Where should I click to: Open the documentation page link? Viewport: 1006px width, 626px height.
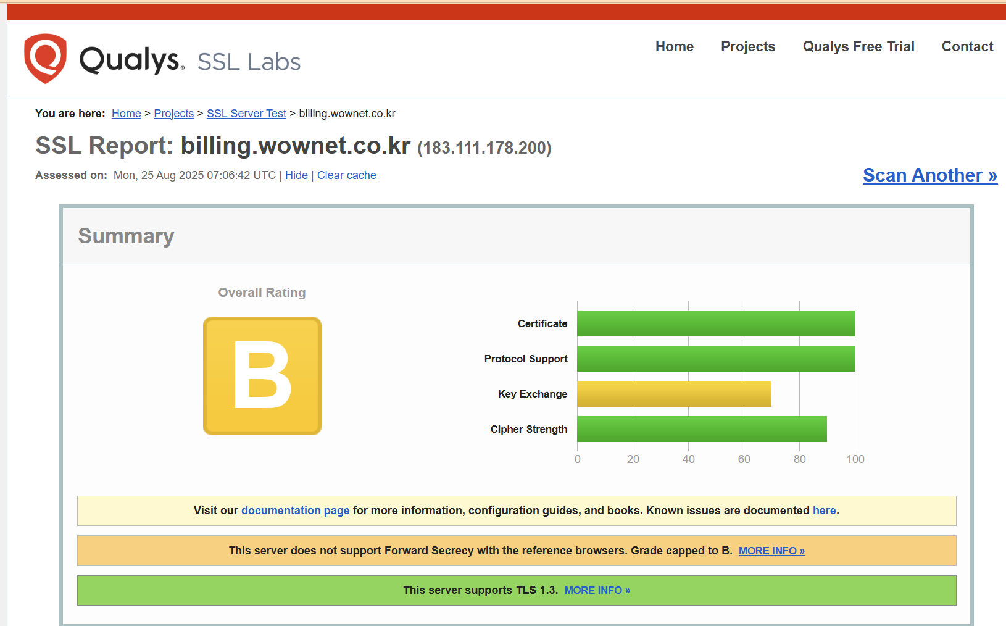point(295,511)
